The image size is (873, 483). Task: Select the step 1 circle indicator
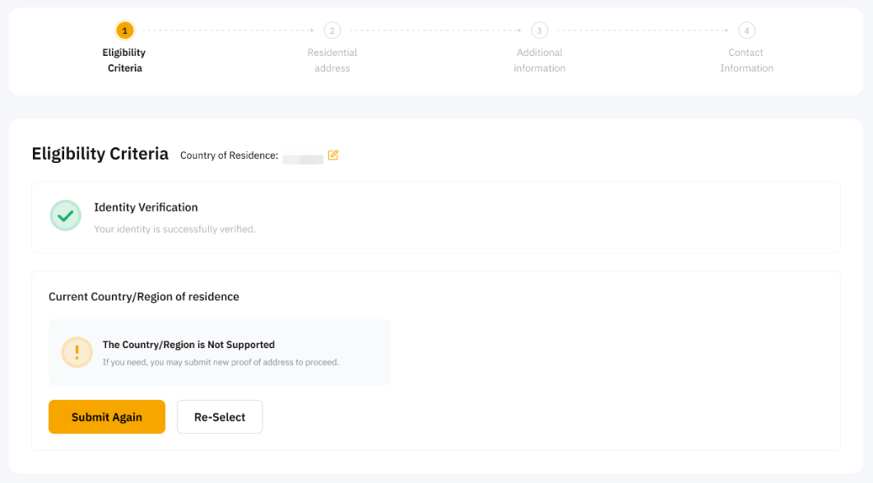125,30
